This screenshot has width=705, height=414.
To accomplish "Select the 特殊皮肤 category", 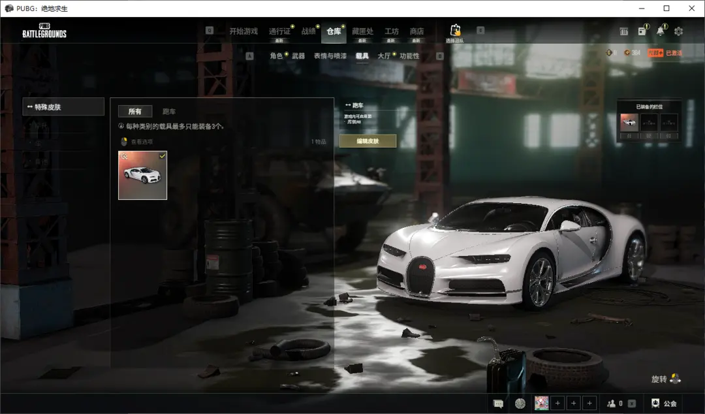I will (x=63, y=106).
